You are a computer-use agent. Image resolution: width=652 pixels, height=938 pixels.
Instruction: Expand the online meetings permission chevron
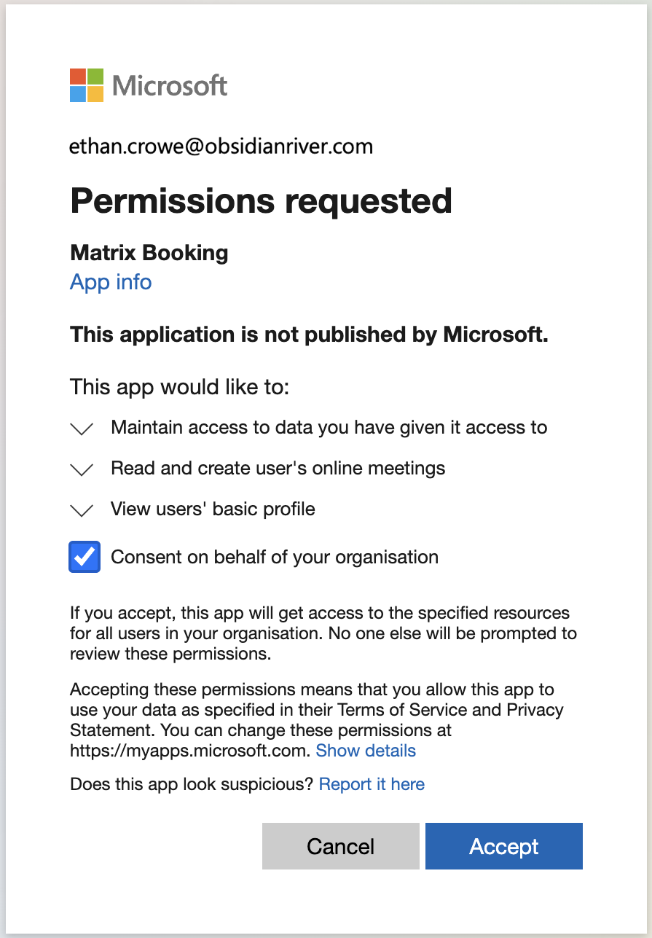(82, 469)
